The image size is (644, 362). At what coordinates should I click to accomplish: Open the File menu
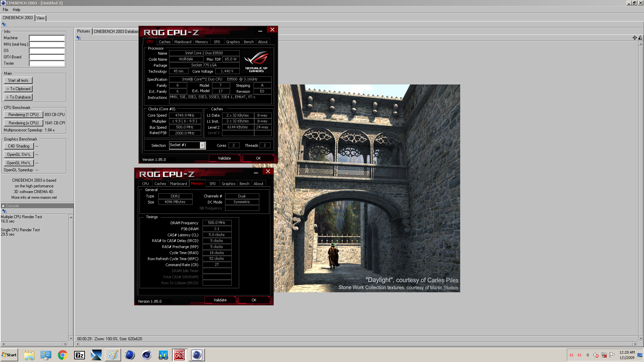pyautogui.click(x=5, y=10)
